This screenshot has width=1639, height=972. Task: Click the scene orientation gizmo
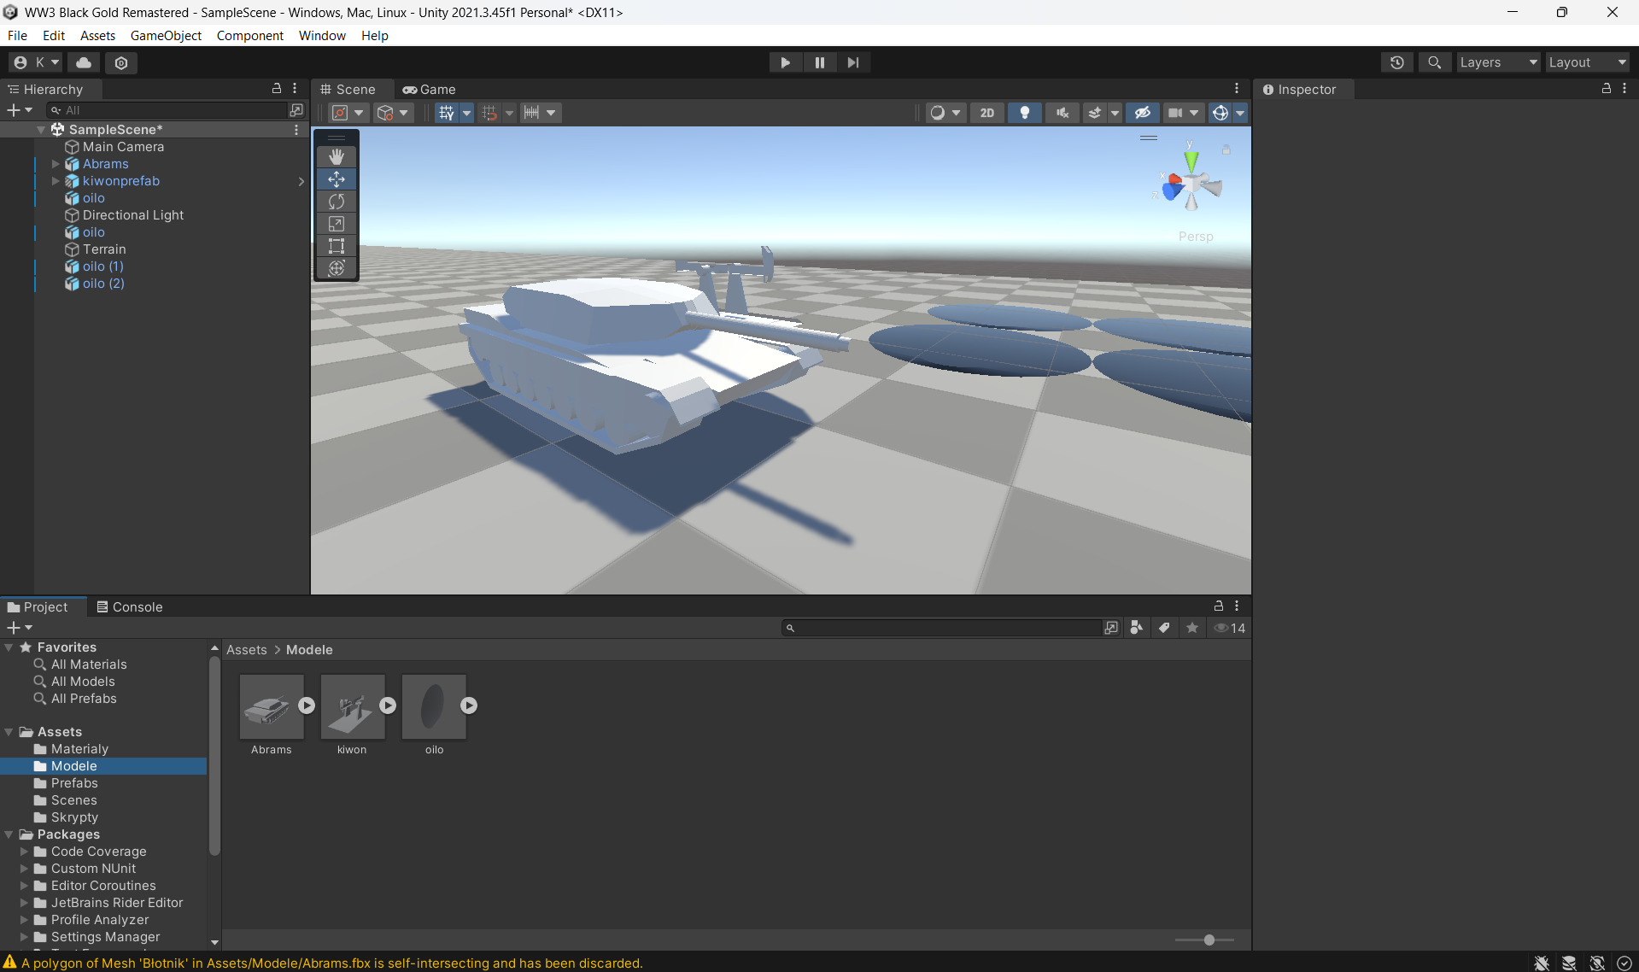(x=1191, y=181)
